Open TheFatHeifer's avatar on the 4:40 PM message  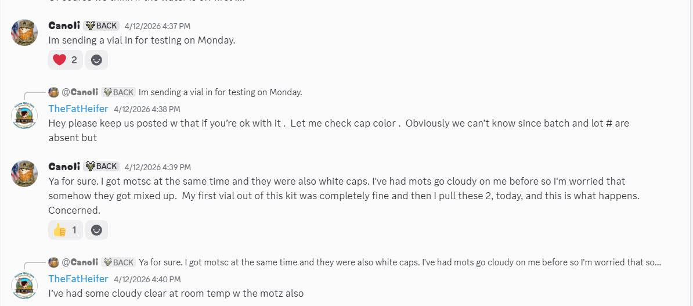[24, 286]
